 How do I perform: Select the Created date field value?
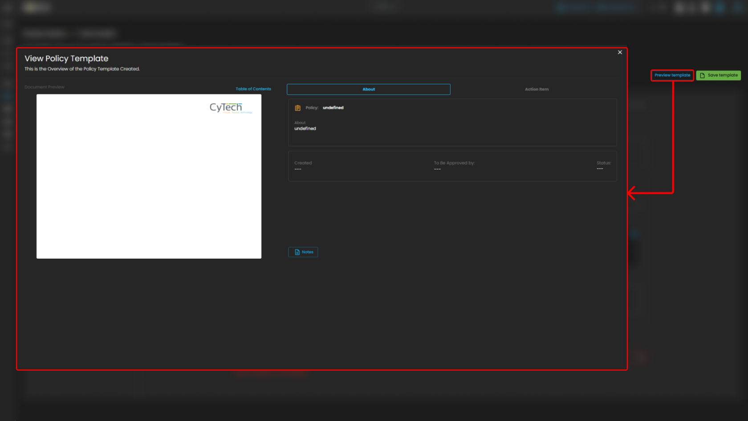tap(298, 169)
